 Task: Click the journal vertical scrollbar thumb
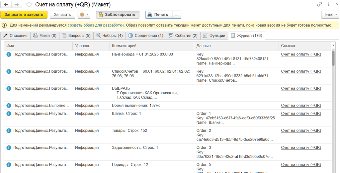pyautogui.click(x=333, y=58)
